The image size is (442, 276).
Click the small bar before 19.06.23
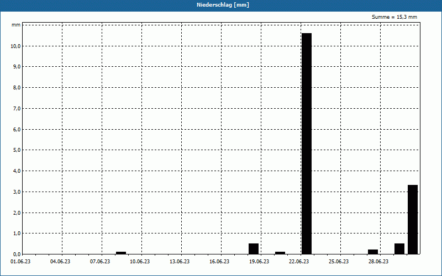(254, 249)
